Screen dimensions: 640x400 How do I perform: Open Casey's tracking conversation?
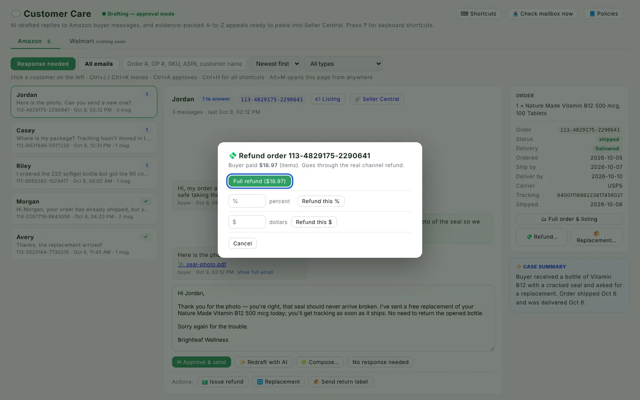(84, 137)
